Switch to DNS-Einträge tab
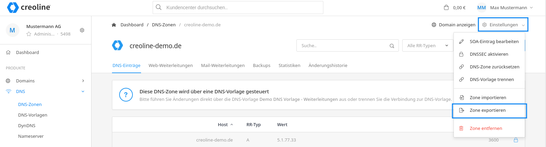546x147 pixels. pyautogui.click(x=126, y=65)
